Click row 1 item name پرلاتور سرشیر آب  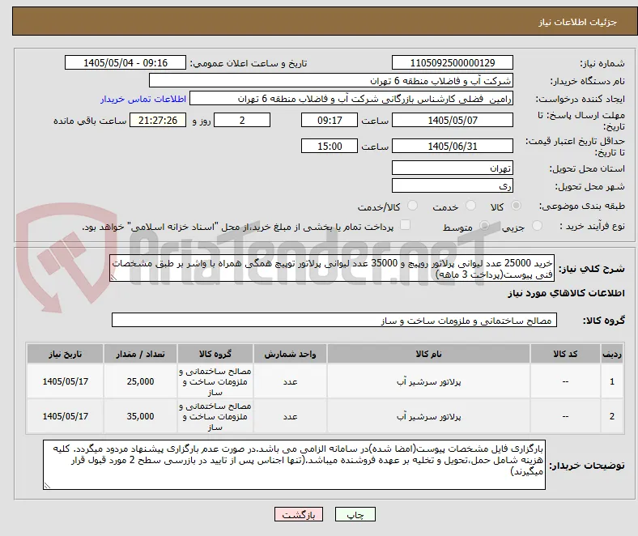coord(428,381)
